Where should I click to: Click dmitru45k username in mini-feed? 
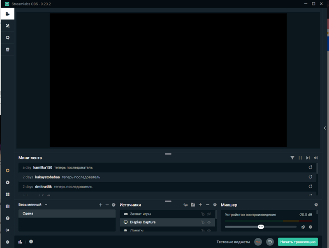tap(44, 187)
